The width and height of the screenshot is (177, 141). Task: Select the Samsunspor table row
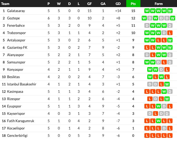[88, 62]
